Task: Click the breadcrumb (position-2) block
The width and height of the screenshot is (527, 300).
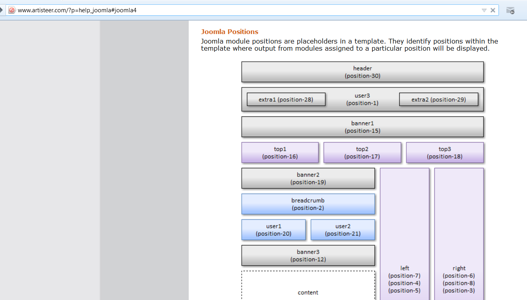Action: [x=308, y=204]
